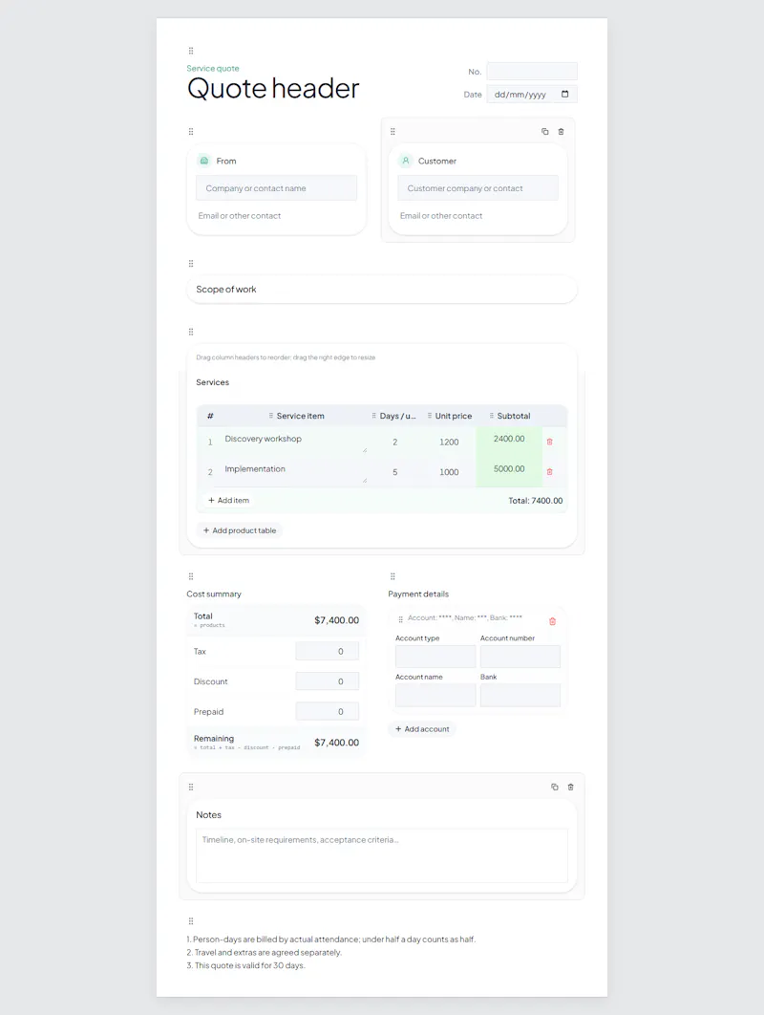
Task: Click the Cost summary heading
Action: click(214, 594)
